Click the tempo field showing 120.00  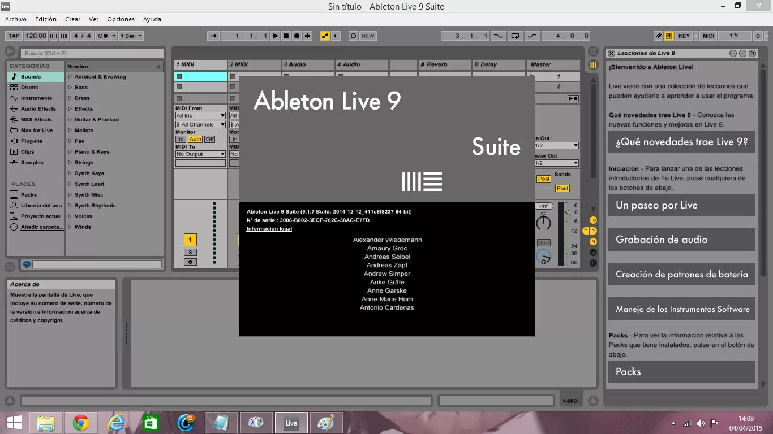[36, 36]
